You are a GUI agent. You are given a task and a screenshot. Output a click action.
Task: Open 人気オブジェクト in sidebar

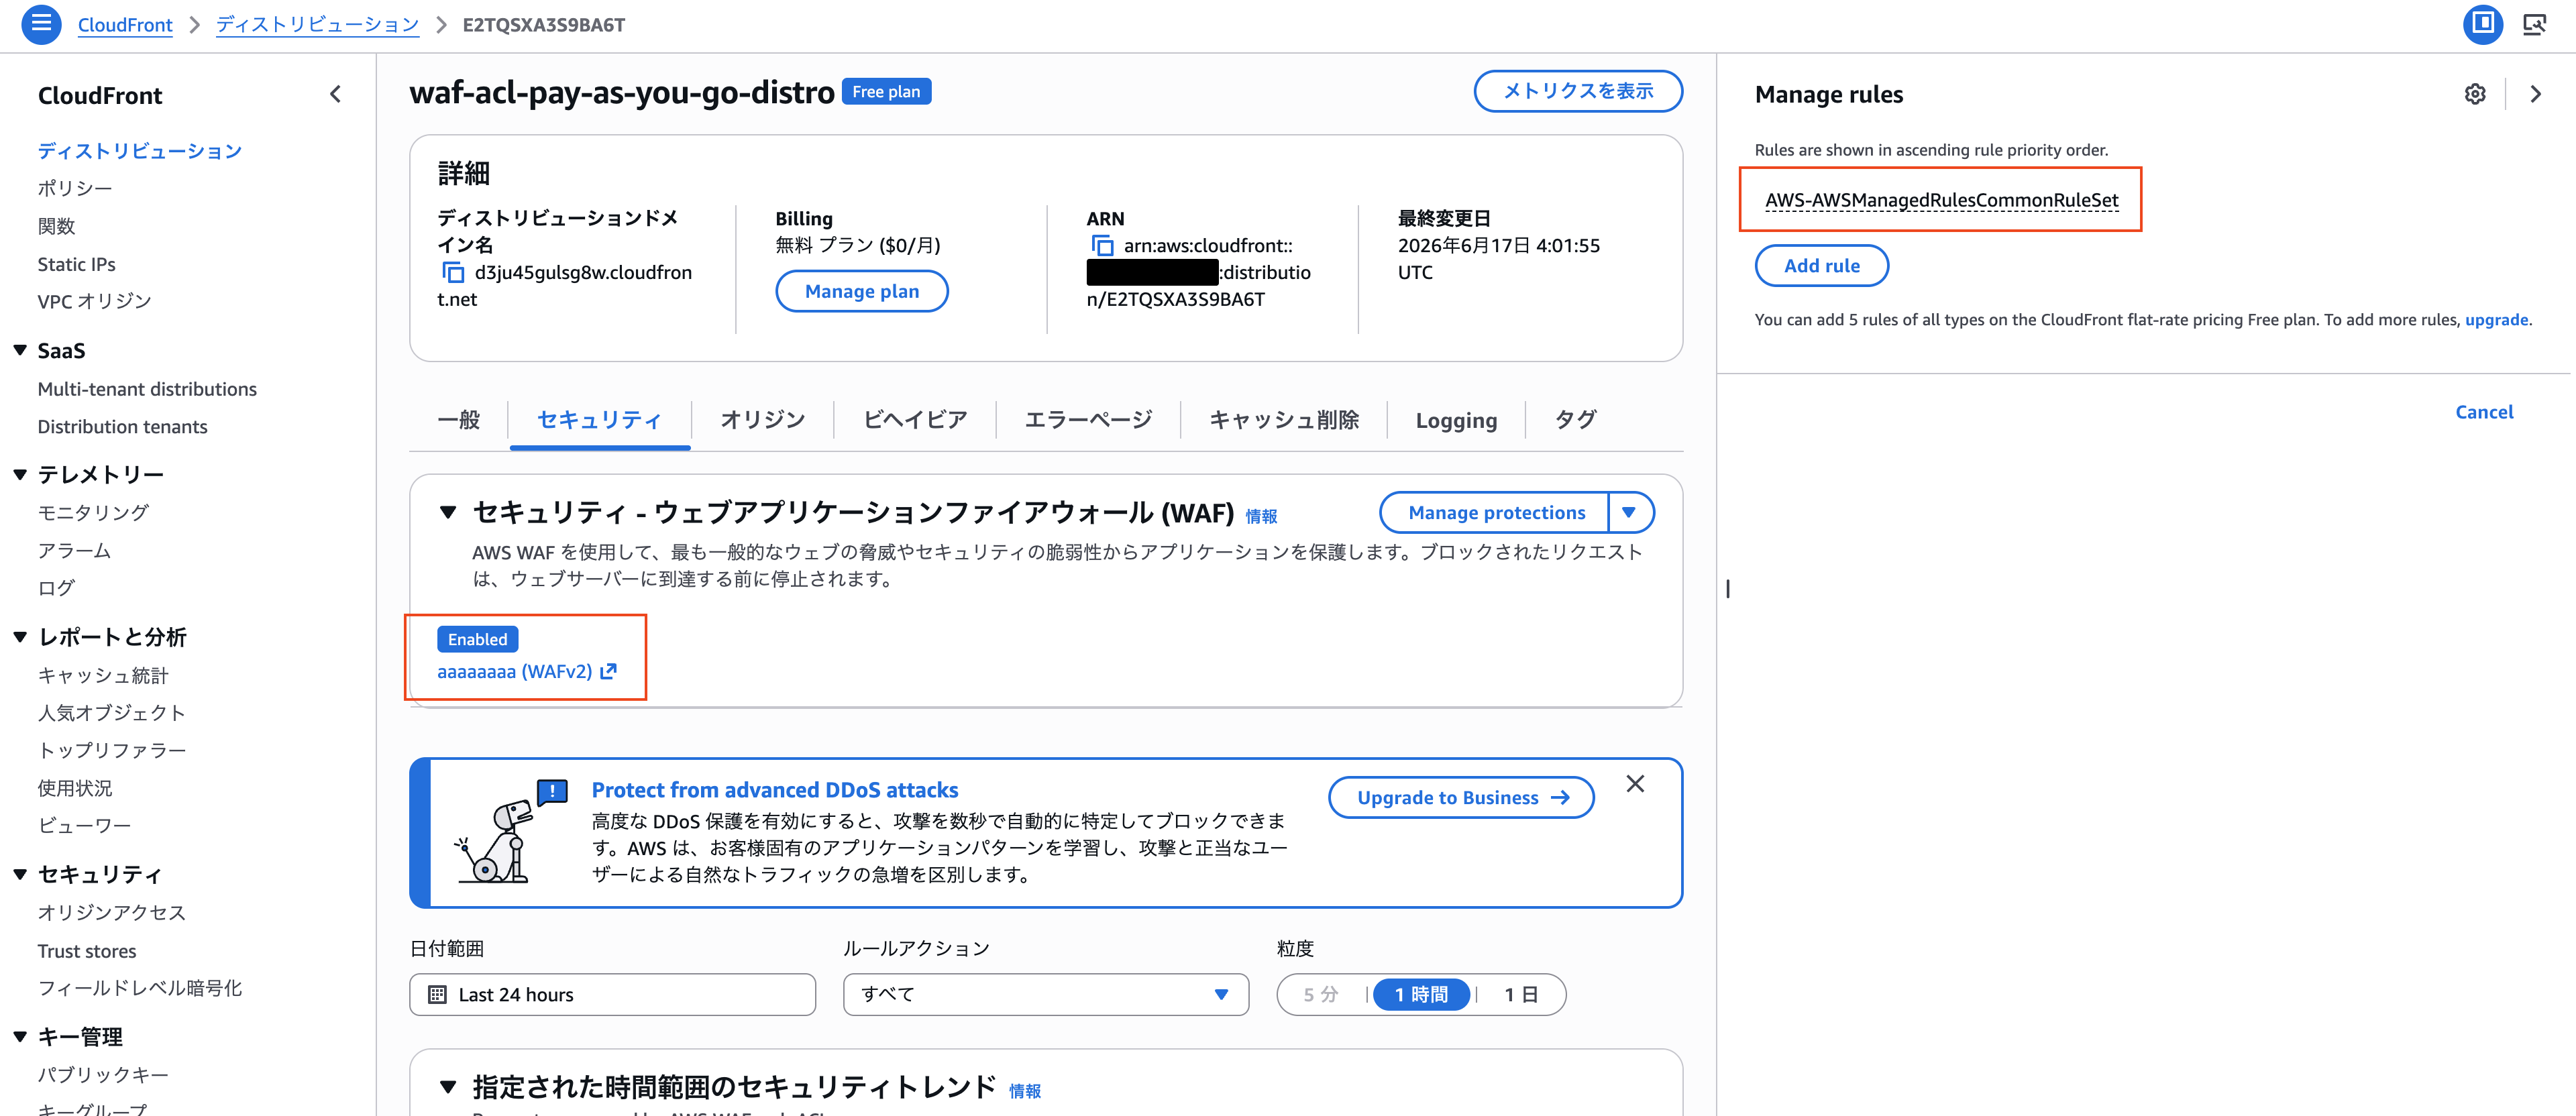[x=112, y=712]
